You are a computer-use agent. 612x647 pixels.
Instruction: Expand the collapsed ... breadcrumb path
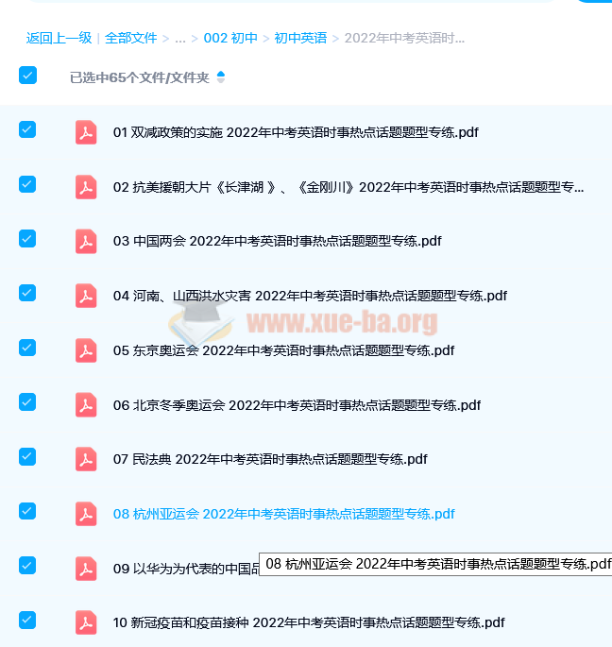point(179,39)
